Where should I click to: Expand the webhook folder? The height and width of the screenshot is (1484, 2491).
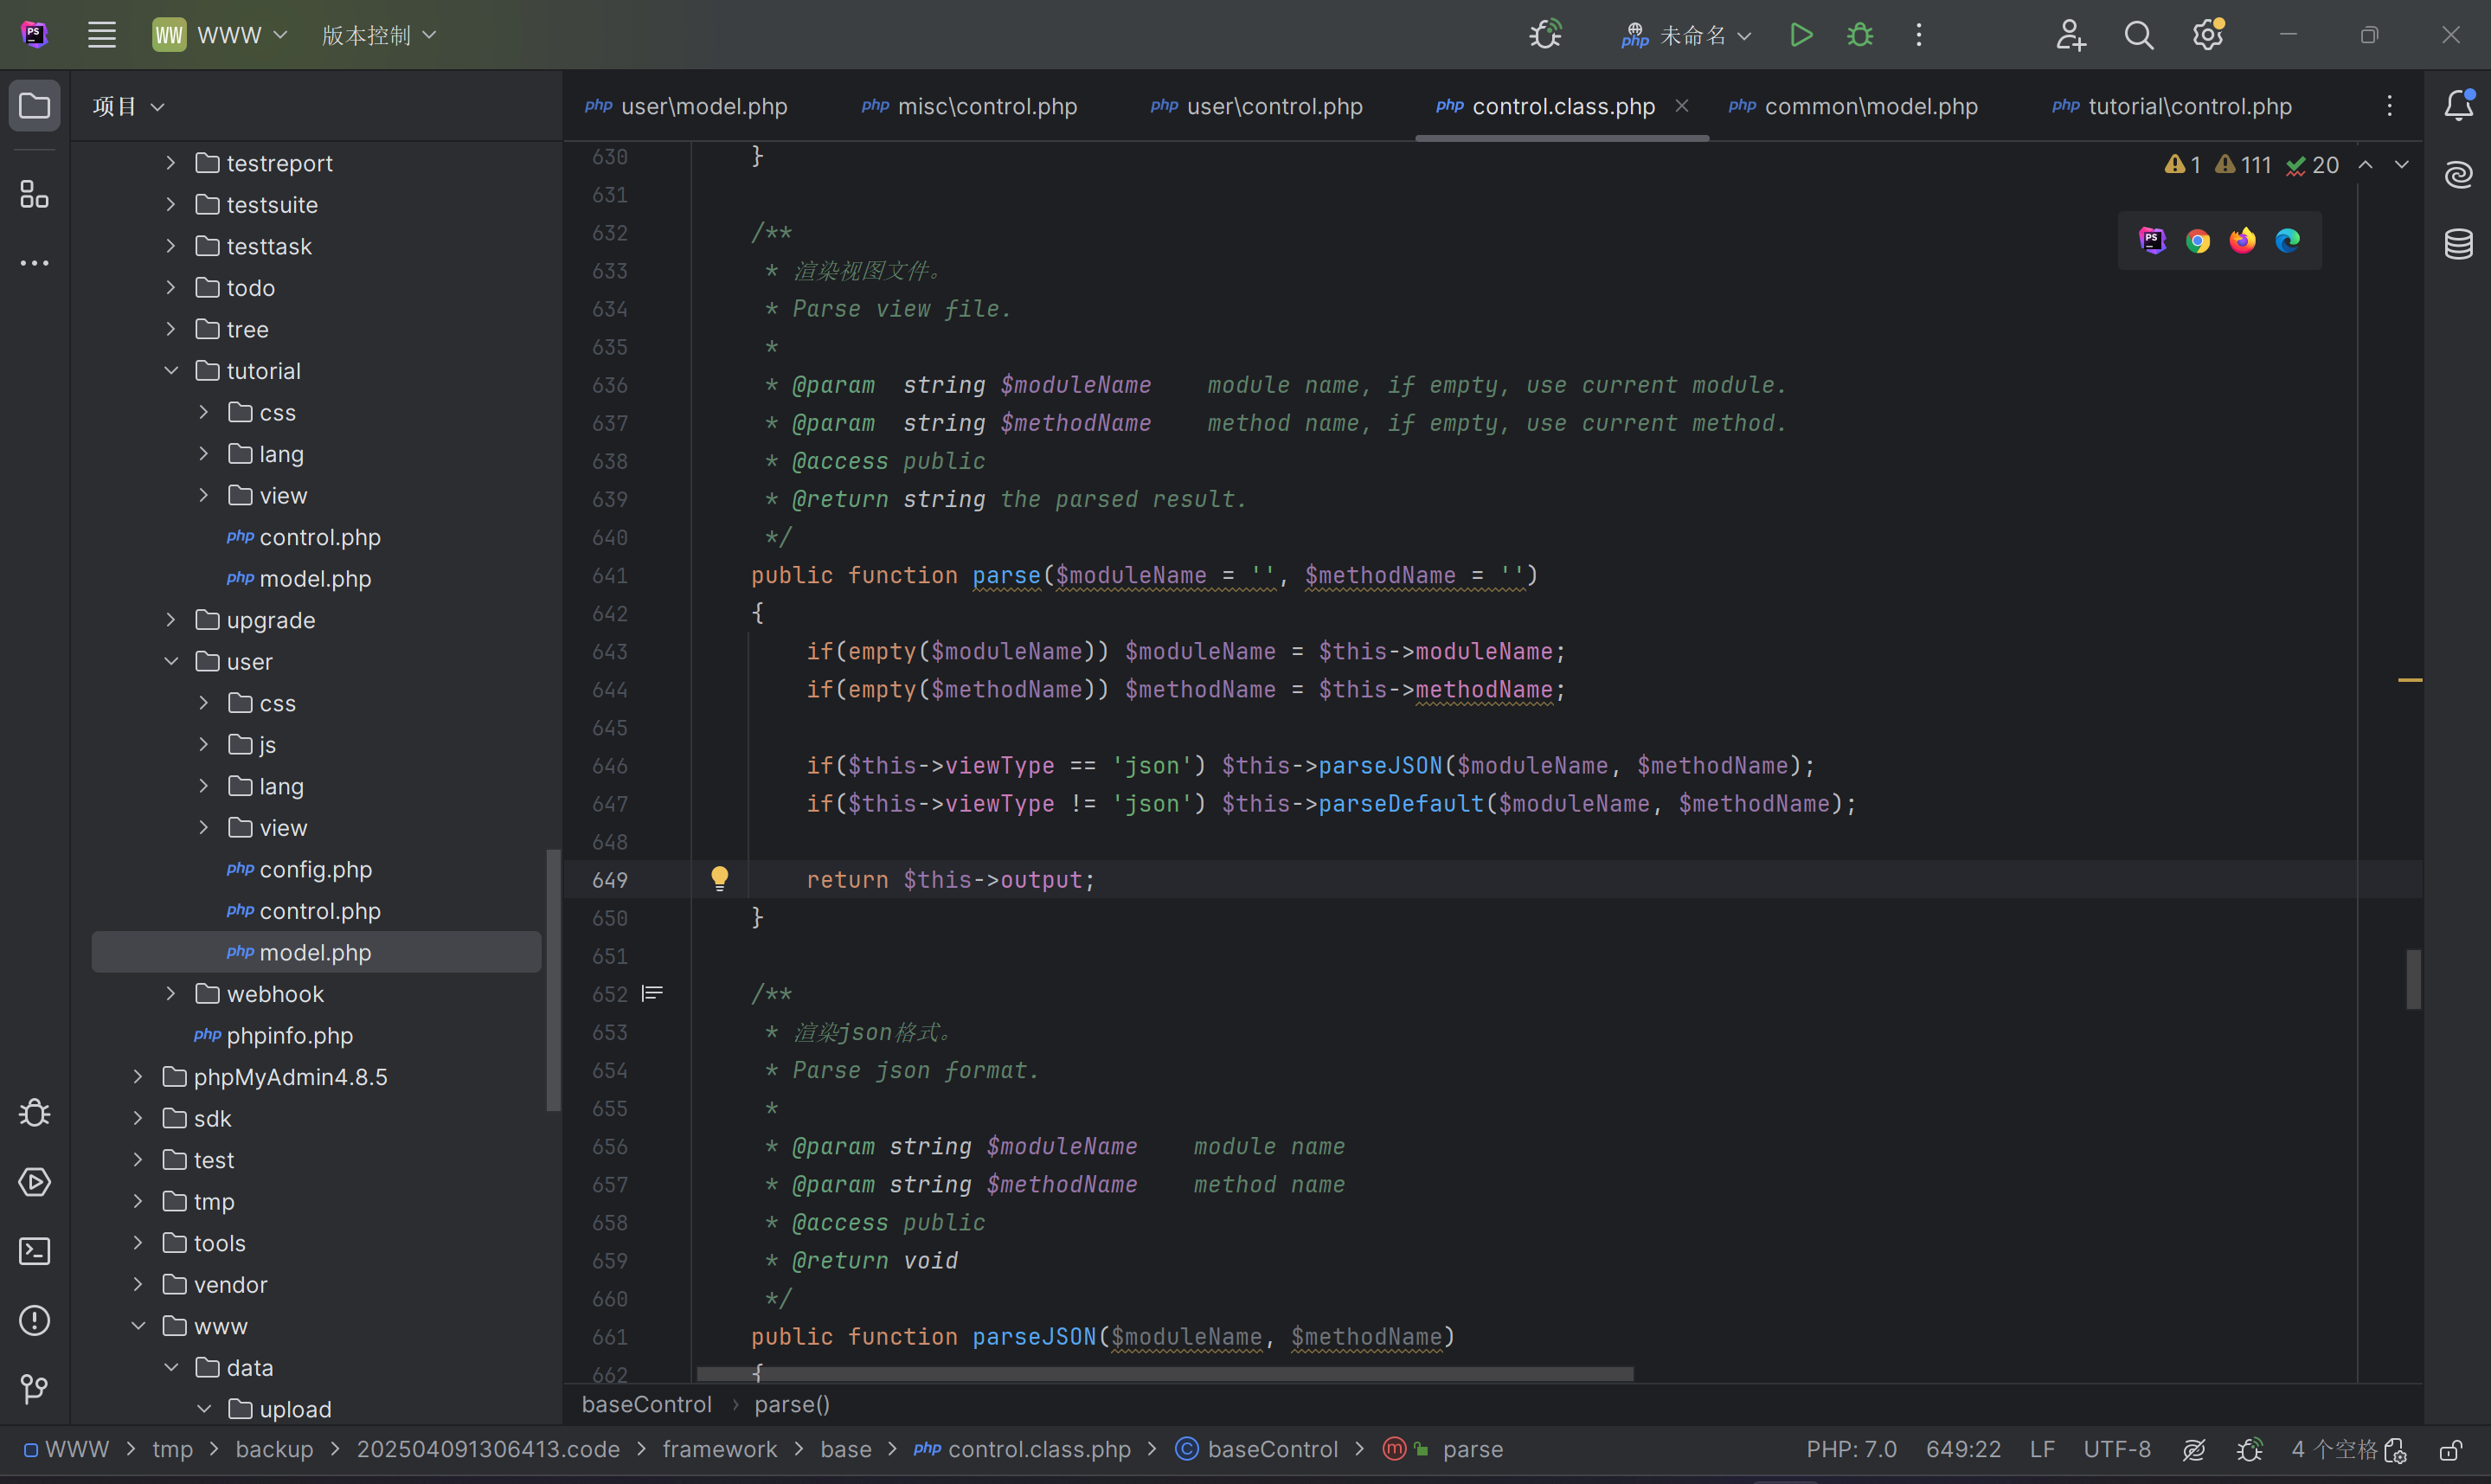171,994
